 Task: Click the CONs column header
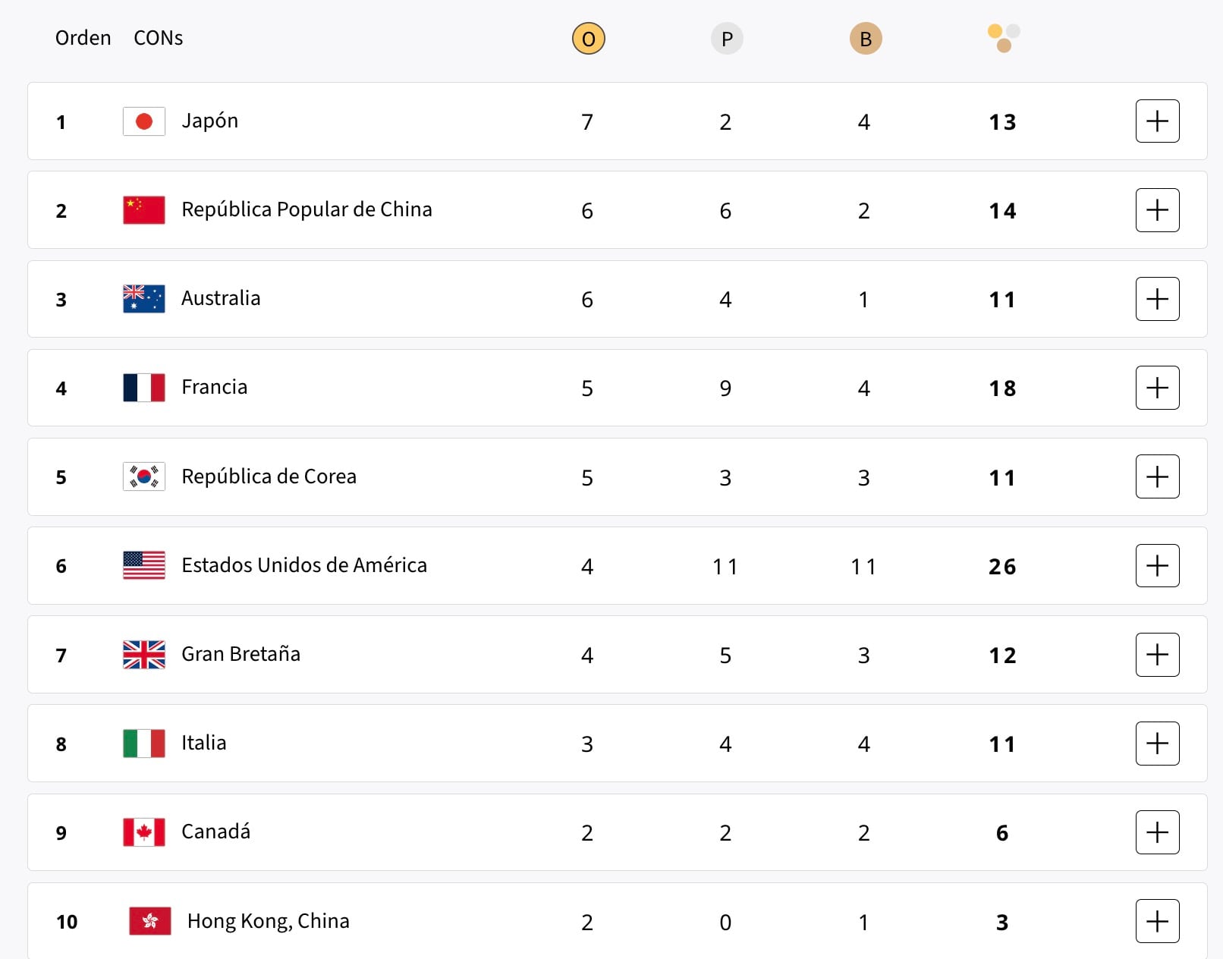click(x=158, y=38)
